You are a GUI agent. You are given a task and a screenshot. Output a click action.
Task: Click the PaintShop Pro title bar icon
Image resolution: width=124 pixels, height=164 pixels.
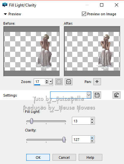(x=5, y=5)
